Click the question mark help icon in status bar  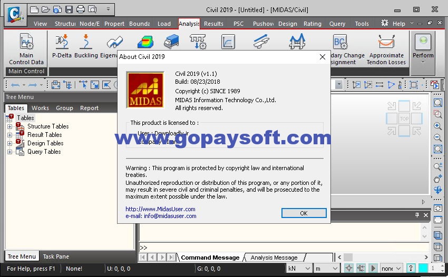[411, 268]
